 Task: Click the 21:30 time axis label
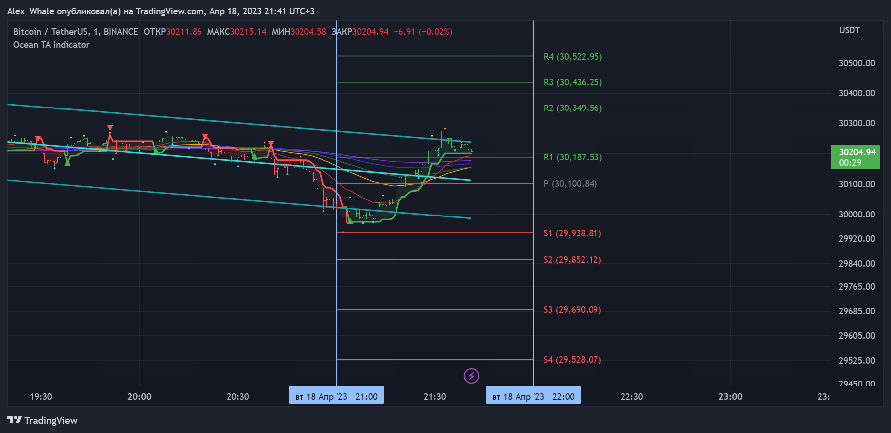pyautogui.click(x=435, y=397)
